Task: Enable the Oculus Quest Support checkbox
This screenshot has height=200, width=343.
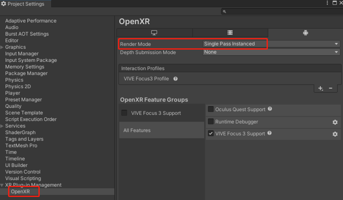Action: [211, 109]
